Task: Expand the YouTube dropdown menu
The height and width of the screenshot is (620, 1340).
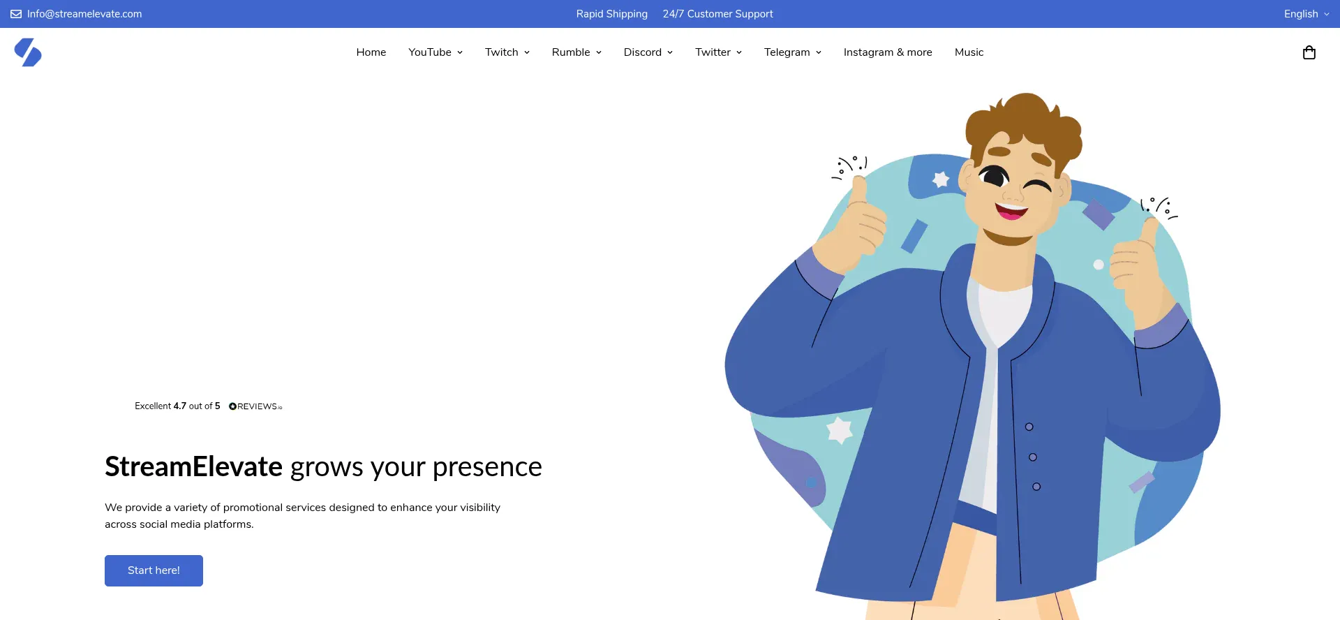Action: tap(435, 52)
